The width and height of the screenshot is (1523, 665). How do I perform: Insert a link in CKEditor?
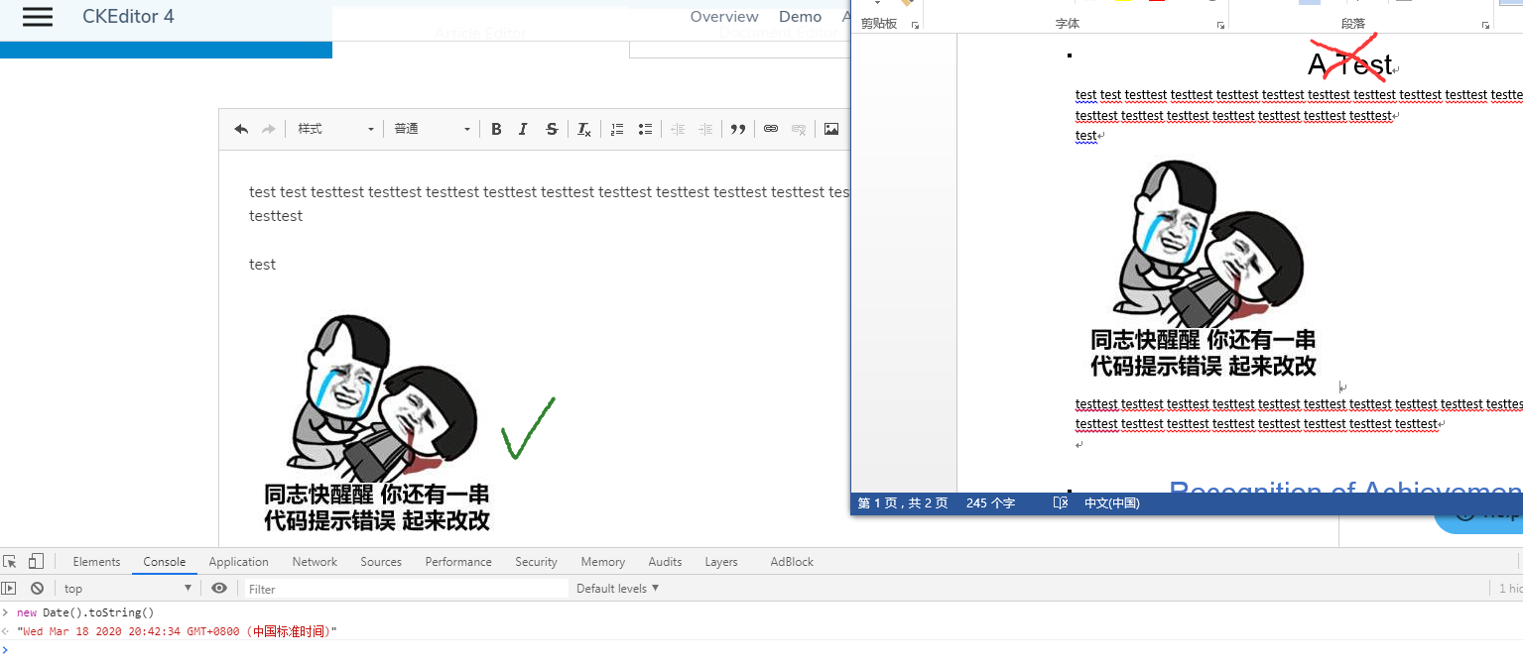click(x=770, y=129)
